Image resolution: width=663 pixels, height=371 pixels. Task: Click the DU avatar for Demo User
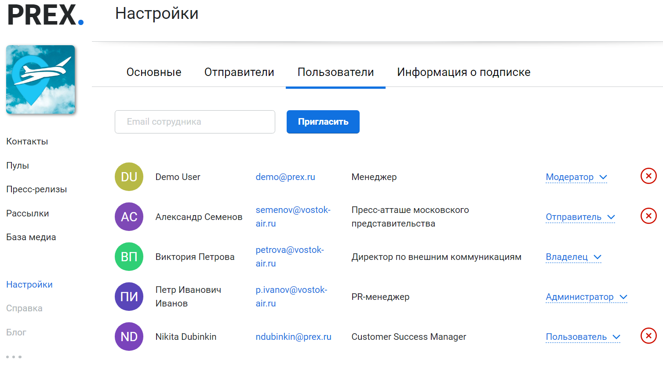coord(129,177)
